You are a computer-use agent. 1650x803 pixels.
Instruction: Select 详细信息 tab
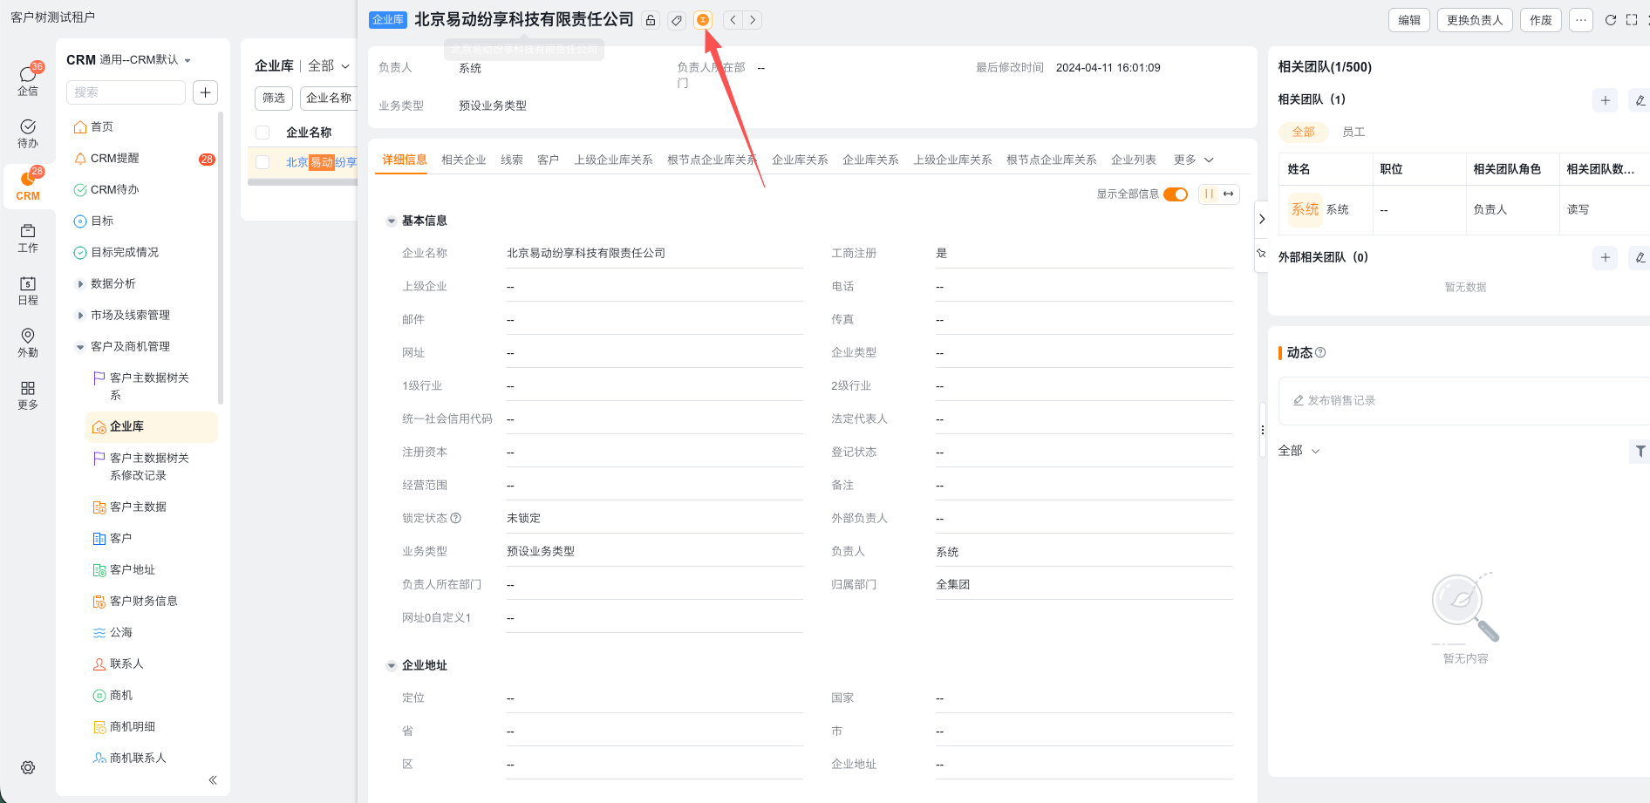405,160
